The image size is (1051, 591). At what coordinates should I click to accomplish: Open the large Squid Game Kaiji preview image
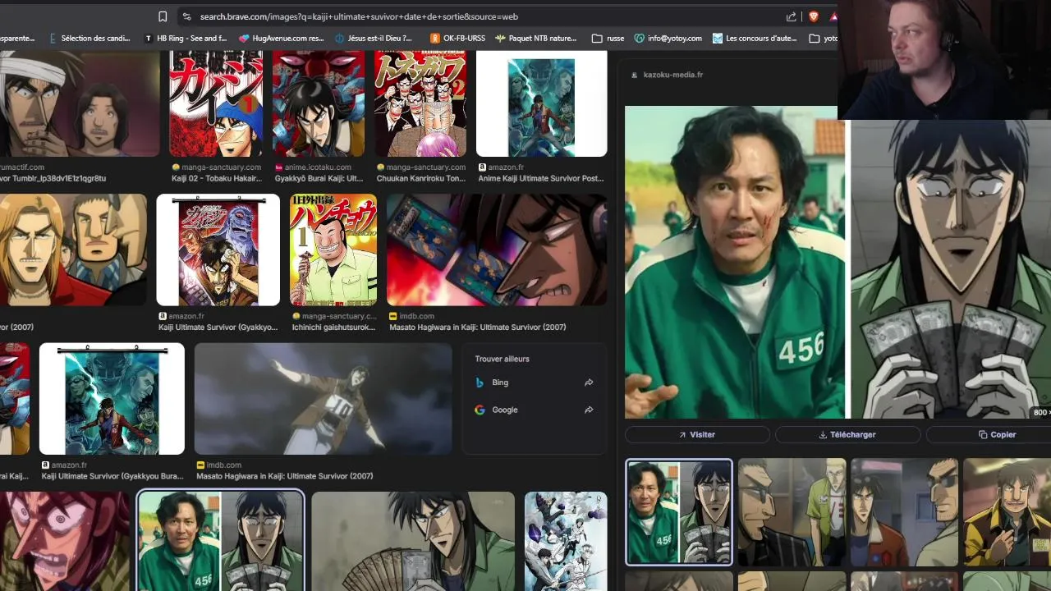coord(838,262)
